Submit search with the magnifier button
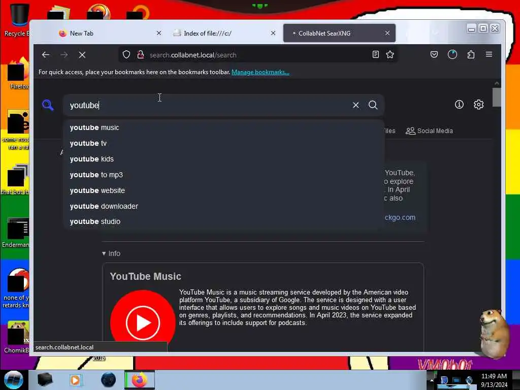520x390 pixels. (373, 105)
